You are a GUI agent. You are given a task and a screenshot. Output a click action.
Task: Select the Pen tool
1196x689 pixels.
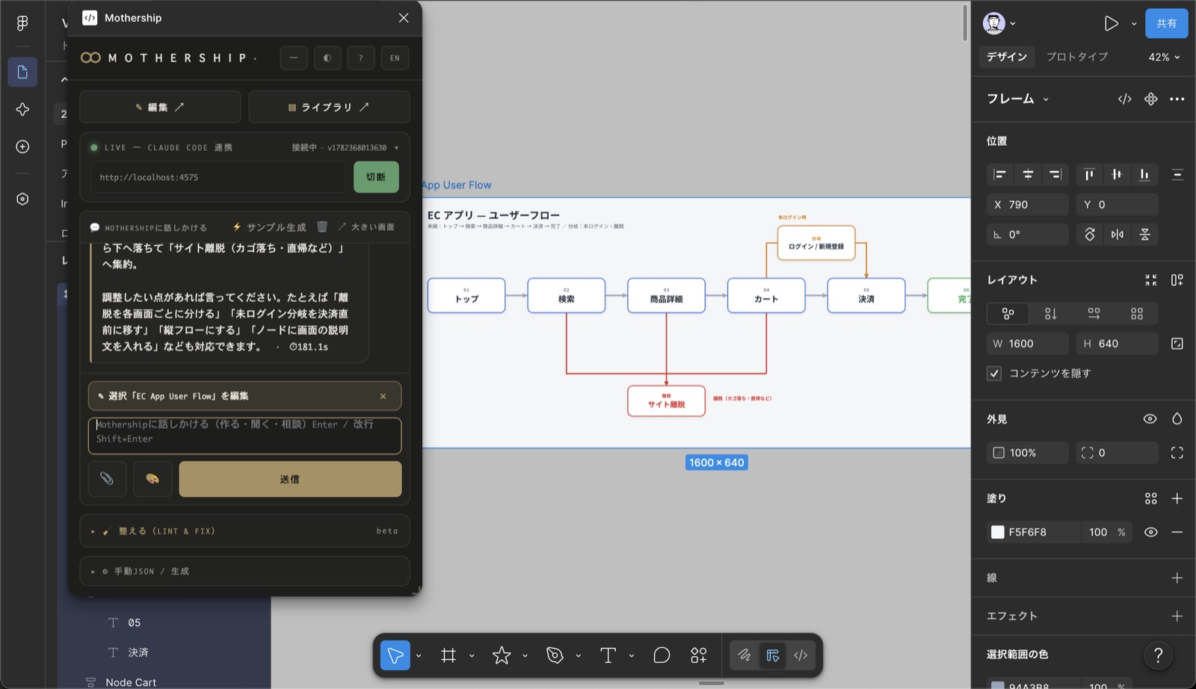point(555,655)
